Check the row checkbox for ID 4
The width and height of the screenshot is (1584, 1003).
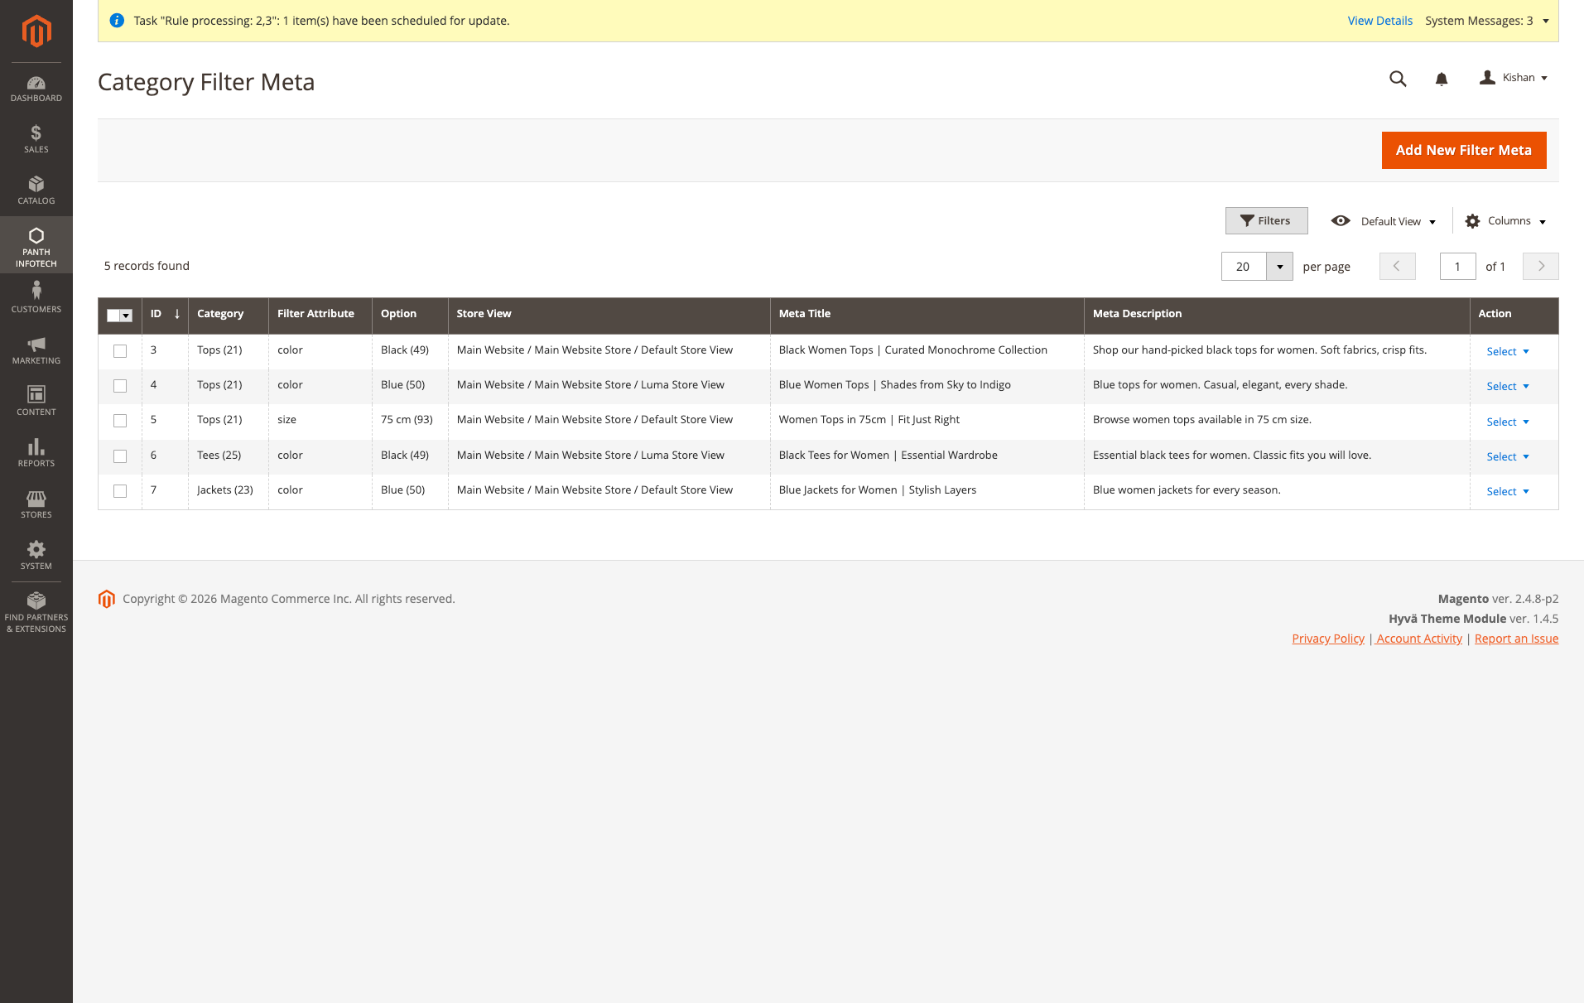pos(119,386)
